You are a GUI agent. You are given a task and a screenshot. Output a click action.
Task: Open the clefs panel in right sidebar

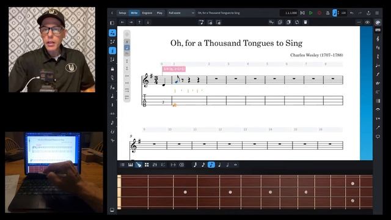(378, 38)
